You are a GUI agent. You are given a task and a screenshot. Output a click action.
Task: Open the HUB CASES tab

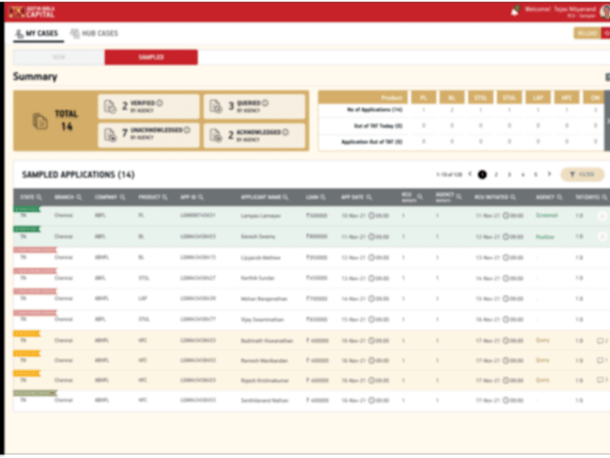[94, 33]
